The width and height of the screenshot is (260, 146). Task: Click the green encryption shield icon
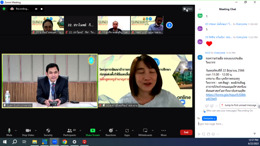pos(4,9)
